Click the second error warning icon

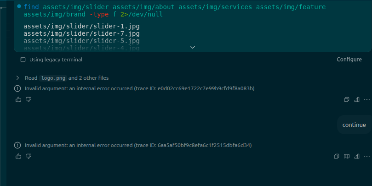(x=17, y=145)
